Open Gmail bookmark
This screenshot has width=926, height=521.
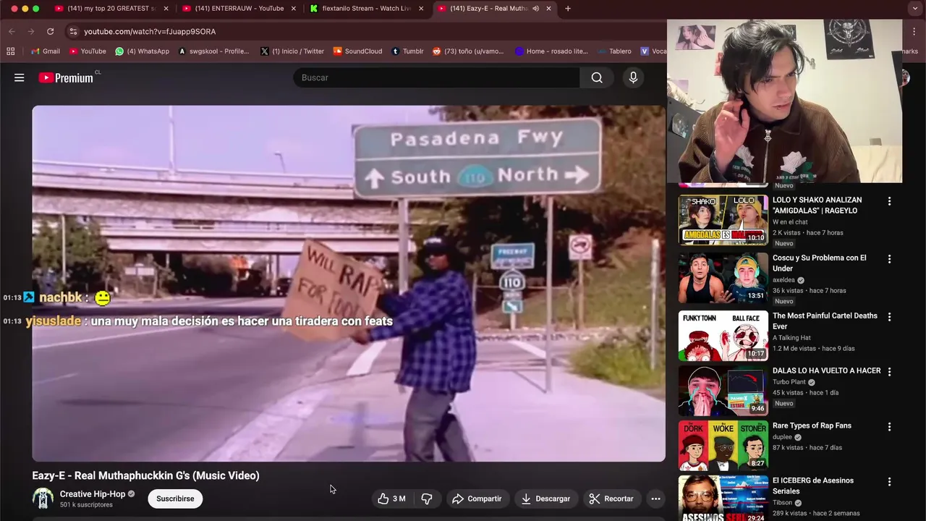coord(45,51)
